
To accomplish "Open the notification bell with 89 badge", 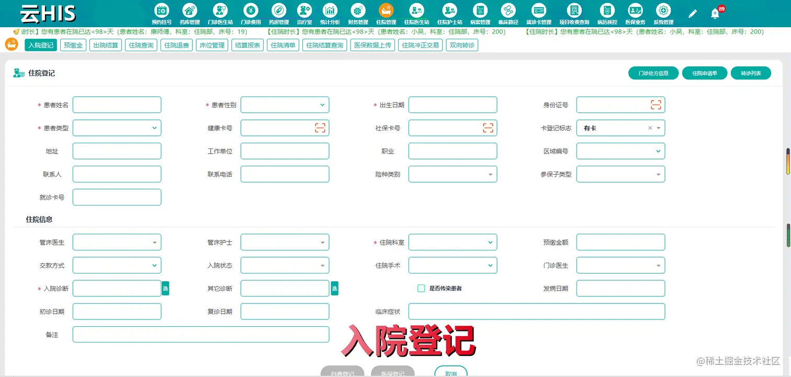I will (716, 13).
